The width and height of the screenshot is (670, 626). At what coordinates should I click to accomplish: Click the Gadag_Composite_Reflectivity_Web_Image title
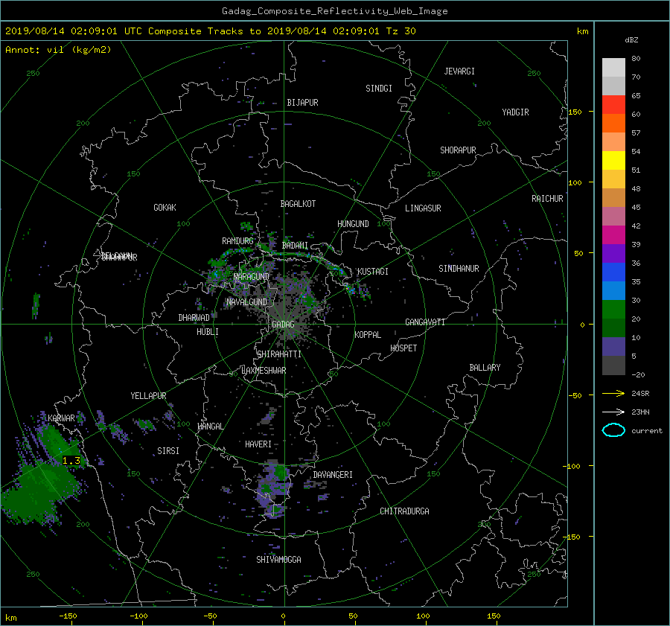[334, 11]
